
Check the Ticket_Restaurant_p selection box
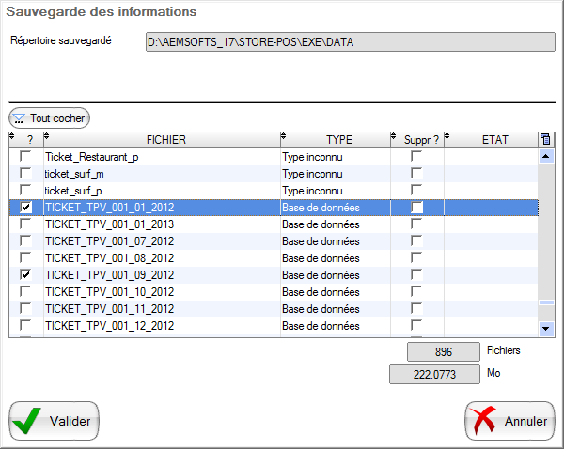[26, 157]
